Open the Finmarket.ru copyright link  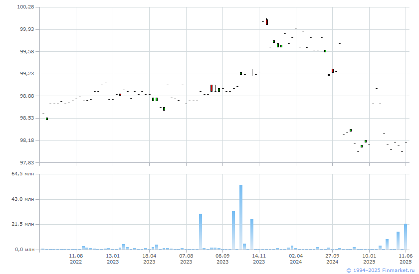(x=380, y=271)
